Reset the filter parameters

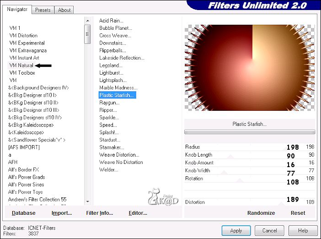(298, 213)
